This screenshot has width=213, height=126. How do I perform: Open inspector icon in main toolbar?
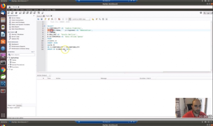point(16,13)
